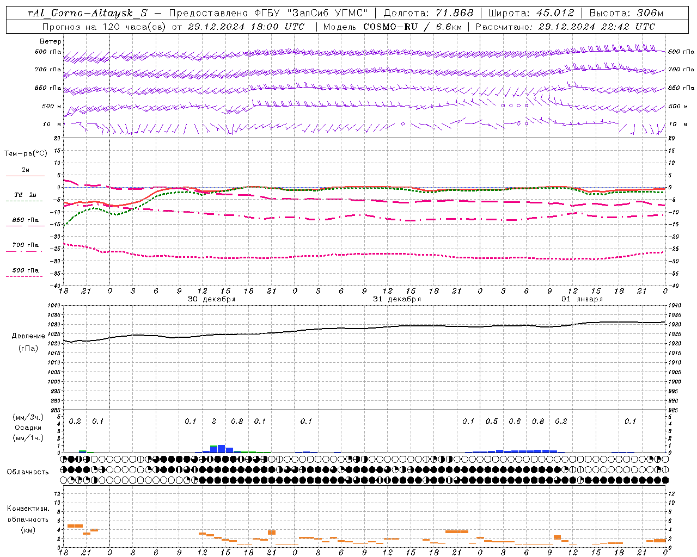697x557 pixels.
Task: Click the tallest blue precipitation bar on 30 декабря
Action: tap(221, 449)
